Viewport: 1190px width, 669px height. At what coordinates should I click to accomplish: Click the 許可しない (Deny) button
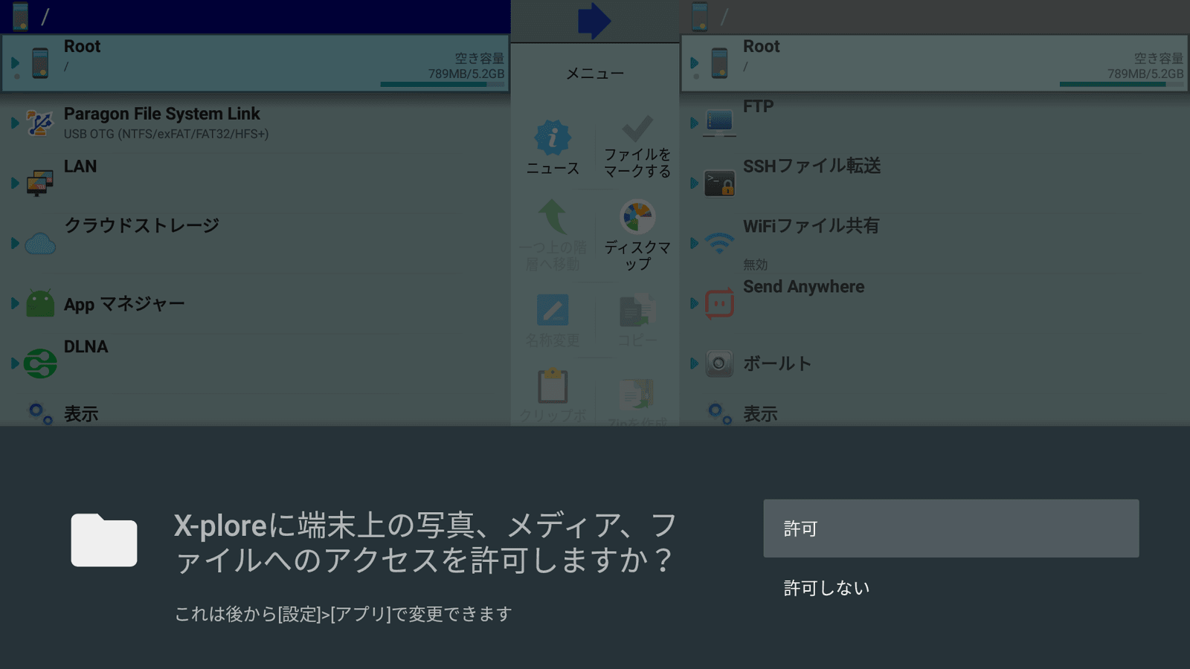tap(826, 588)
